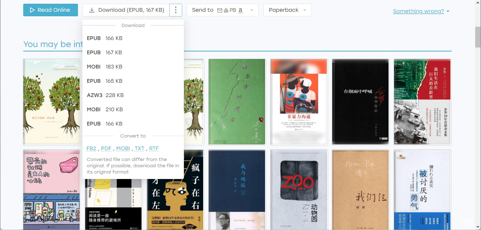Click the Google Drive icon in Send to
Screen dimensions: 481x230
(x=226, y=10)
